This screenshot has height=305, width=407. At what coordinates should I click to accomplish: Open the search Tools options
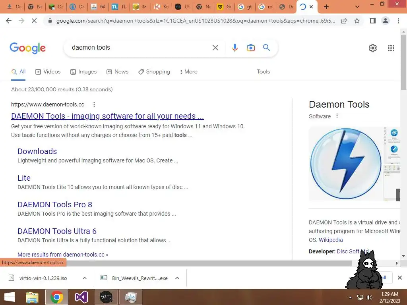[263, 72]
